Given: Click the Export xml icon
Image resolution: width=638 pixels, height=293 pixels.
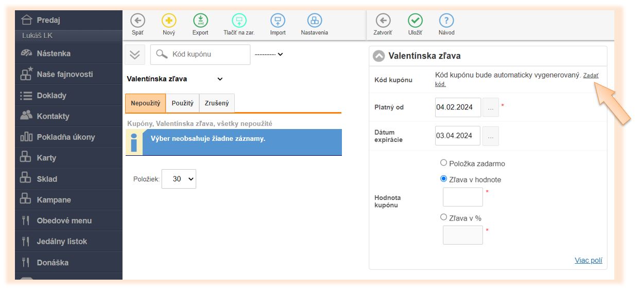Looking at the screenshot, I should point(200,21).
